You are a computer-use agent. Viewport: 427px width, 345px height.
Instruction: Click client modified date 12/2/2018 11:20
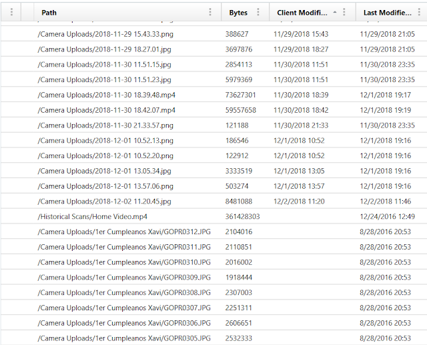(x=299, y=202)
